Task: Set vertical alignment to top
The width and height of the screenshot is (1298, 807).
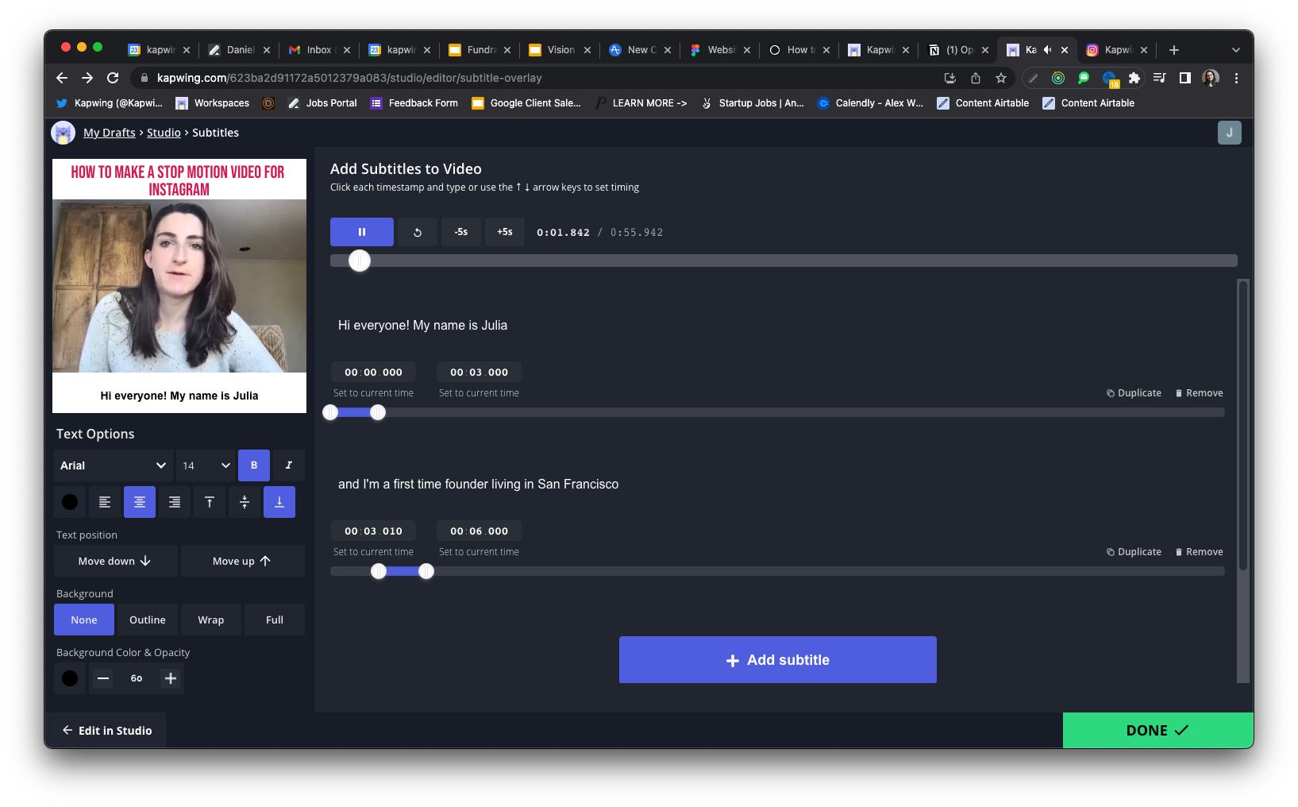Action: (x=210, y=502)
